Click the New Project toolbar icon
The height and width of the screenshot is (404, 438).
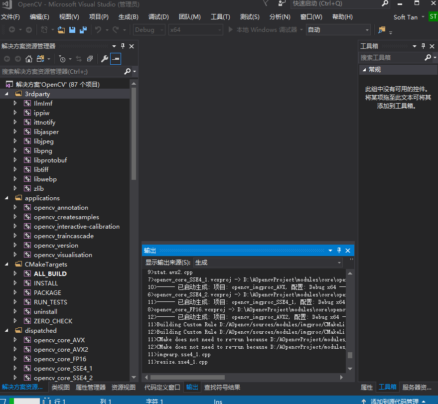(x=44, y=29)
